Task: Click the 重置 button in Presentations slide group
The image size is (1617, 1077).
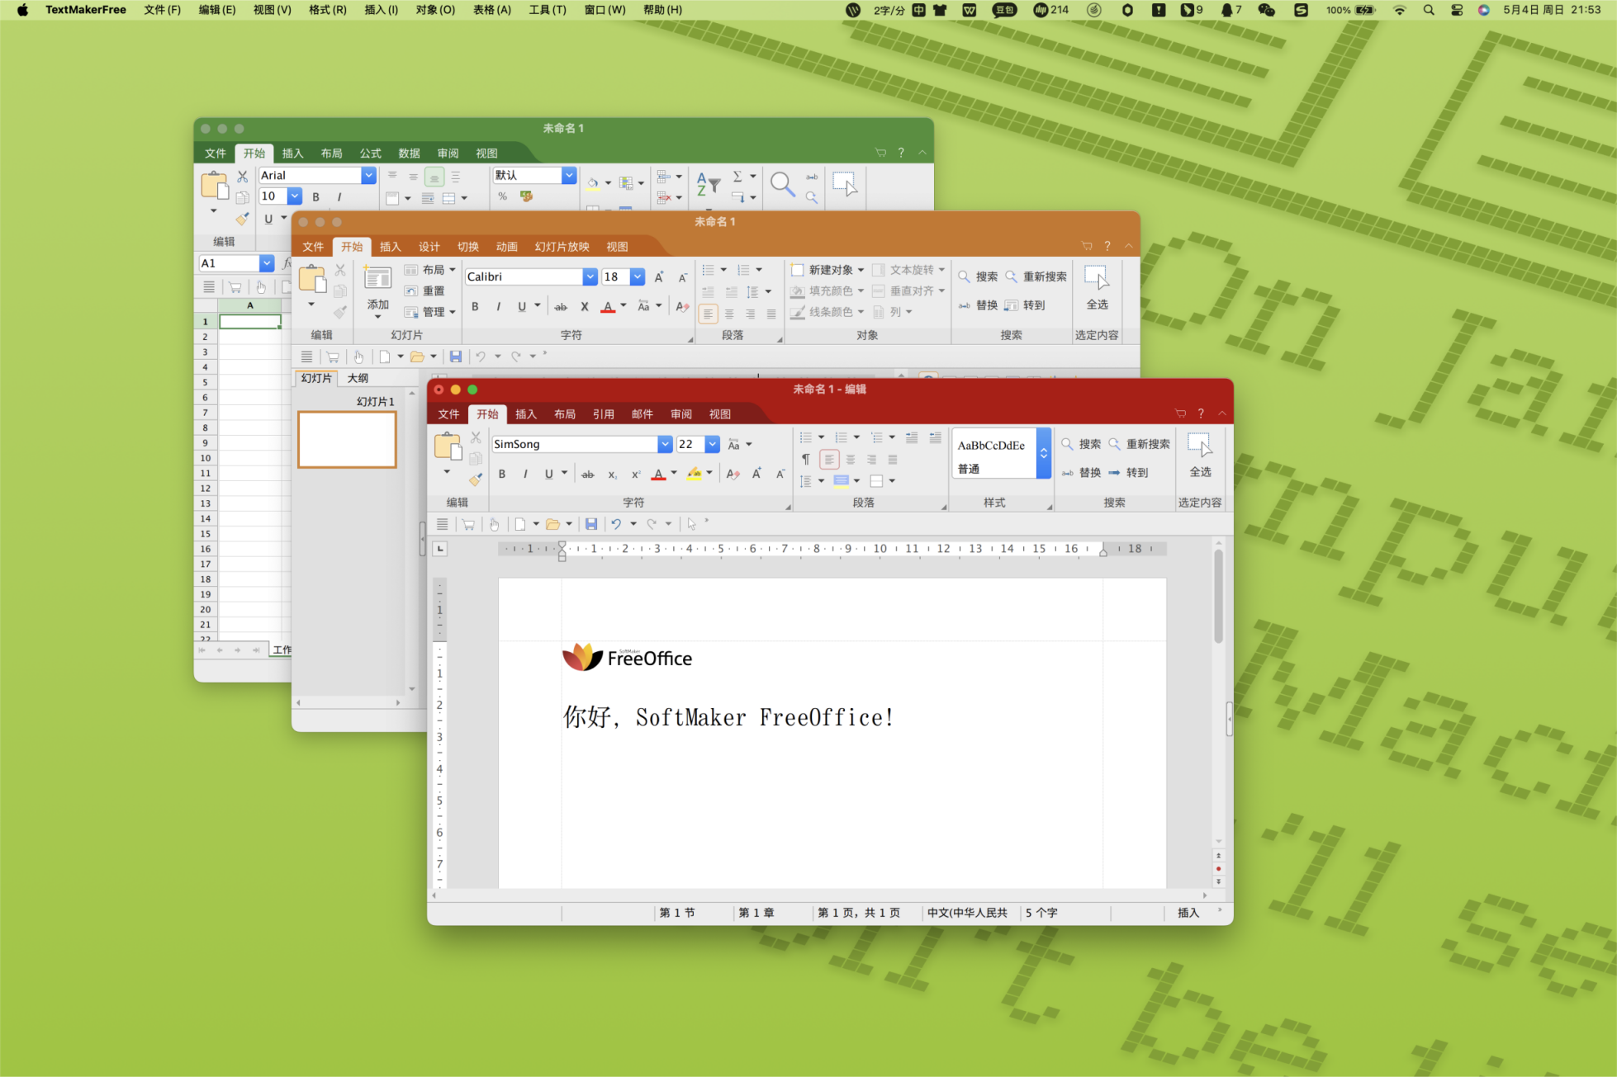Action: pyautogui.click(x=424, y=291)
